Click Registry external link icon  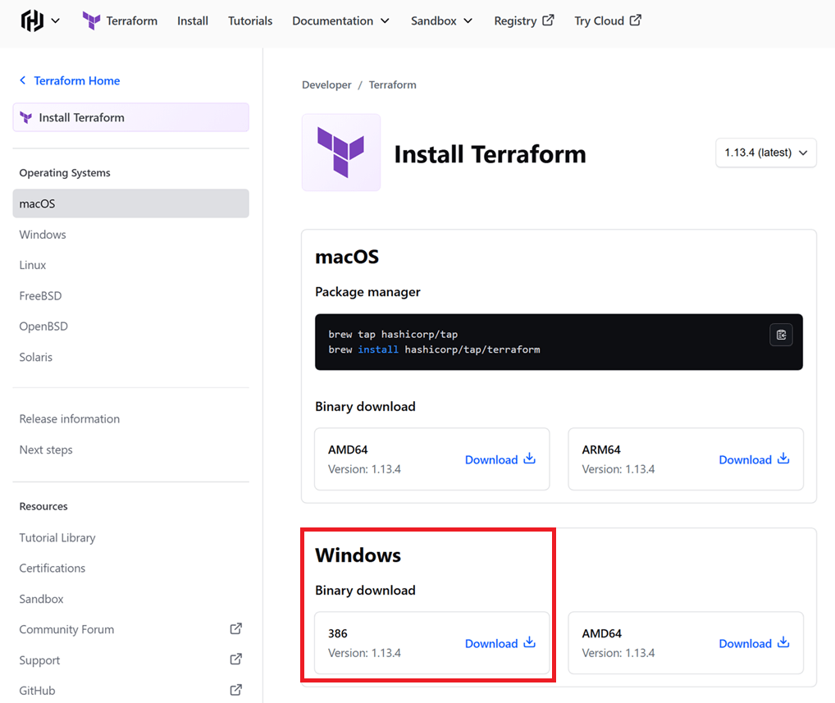pos(548,21)
